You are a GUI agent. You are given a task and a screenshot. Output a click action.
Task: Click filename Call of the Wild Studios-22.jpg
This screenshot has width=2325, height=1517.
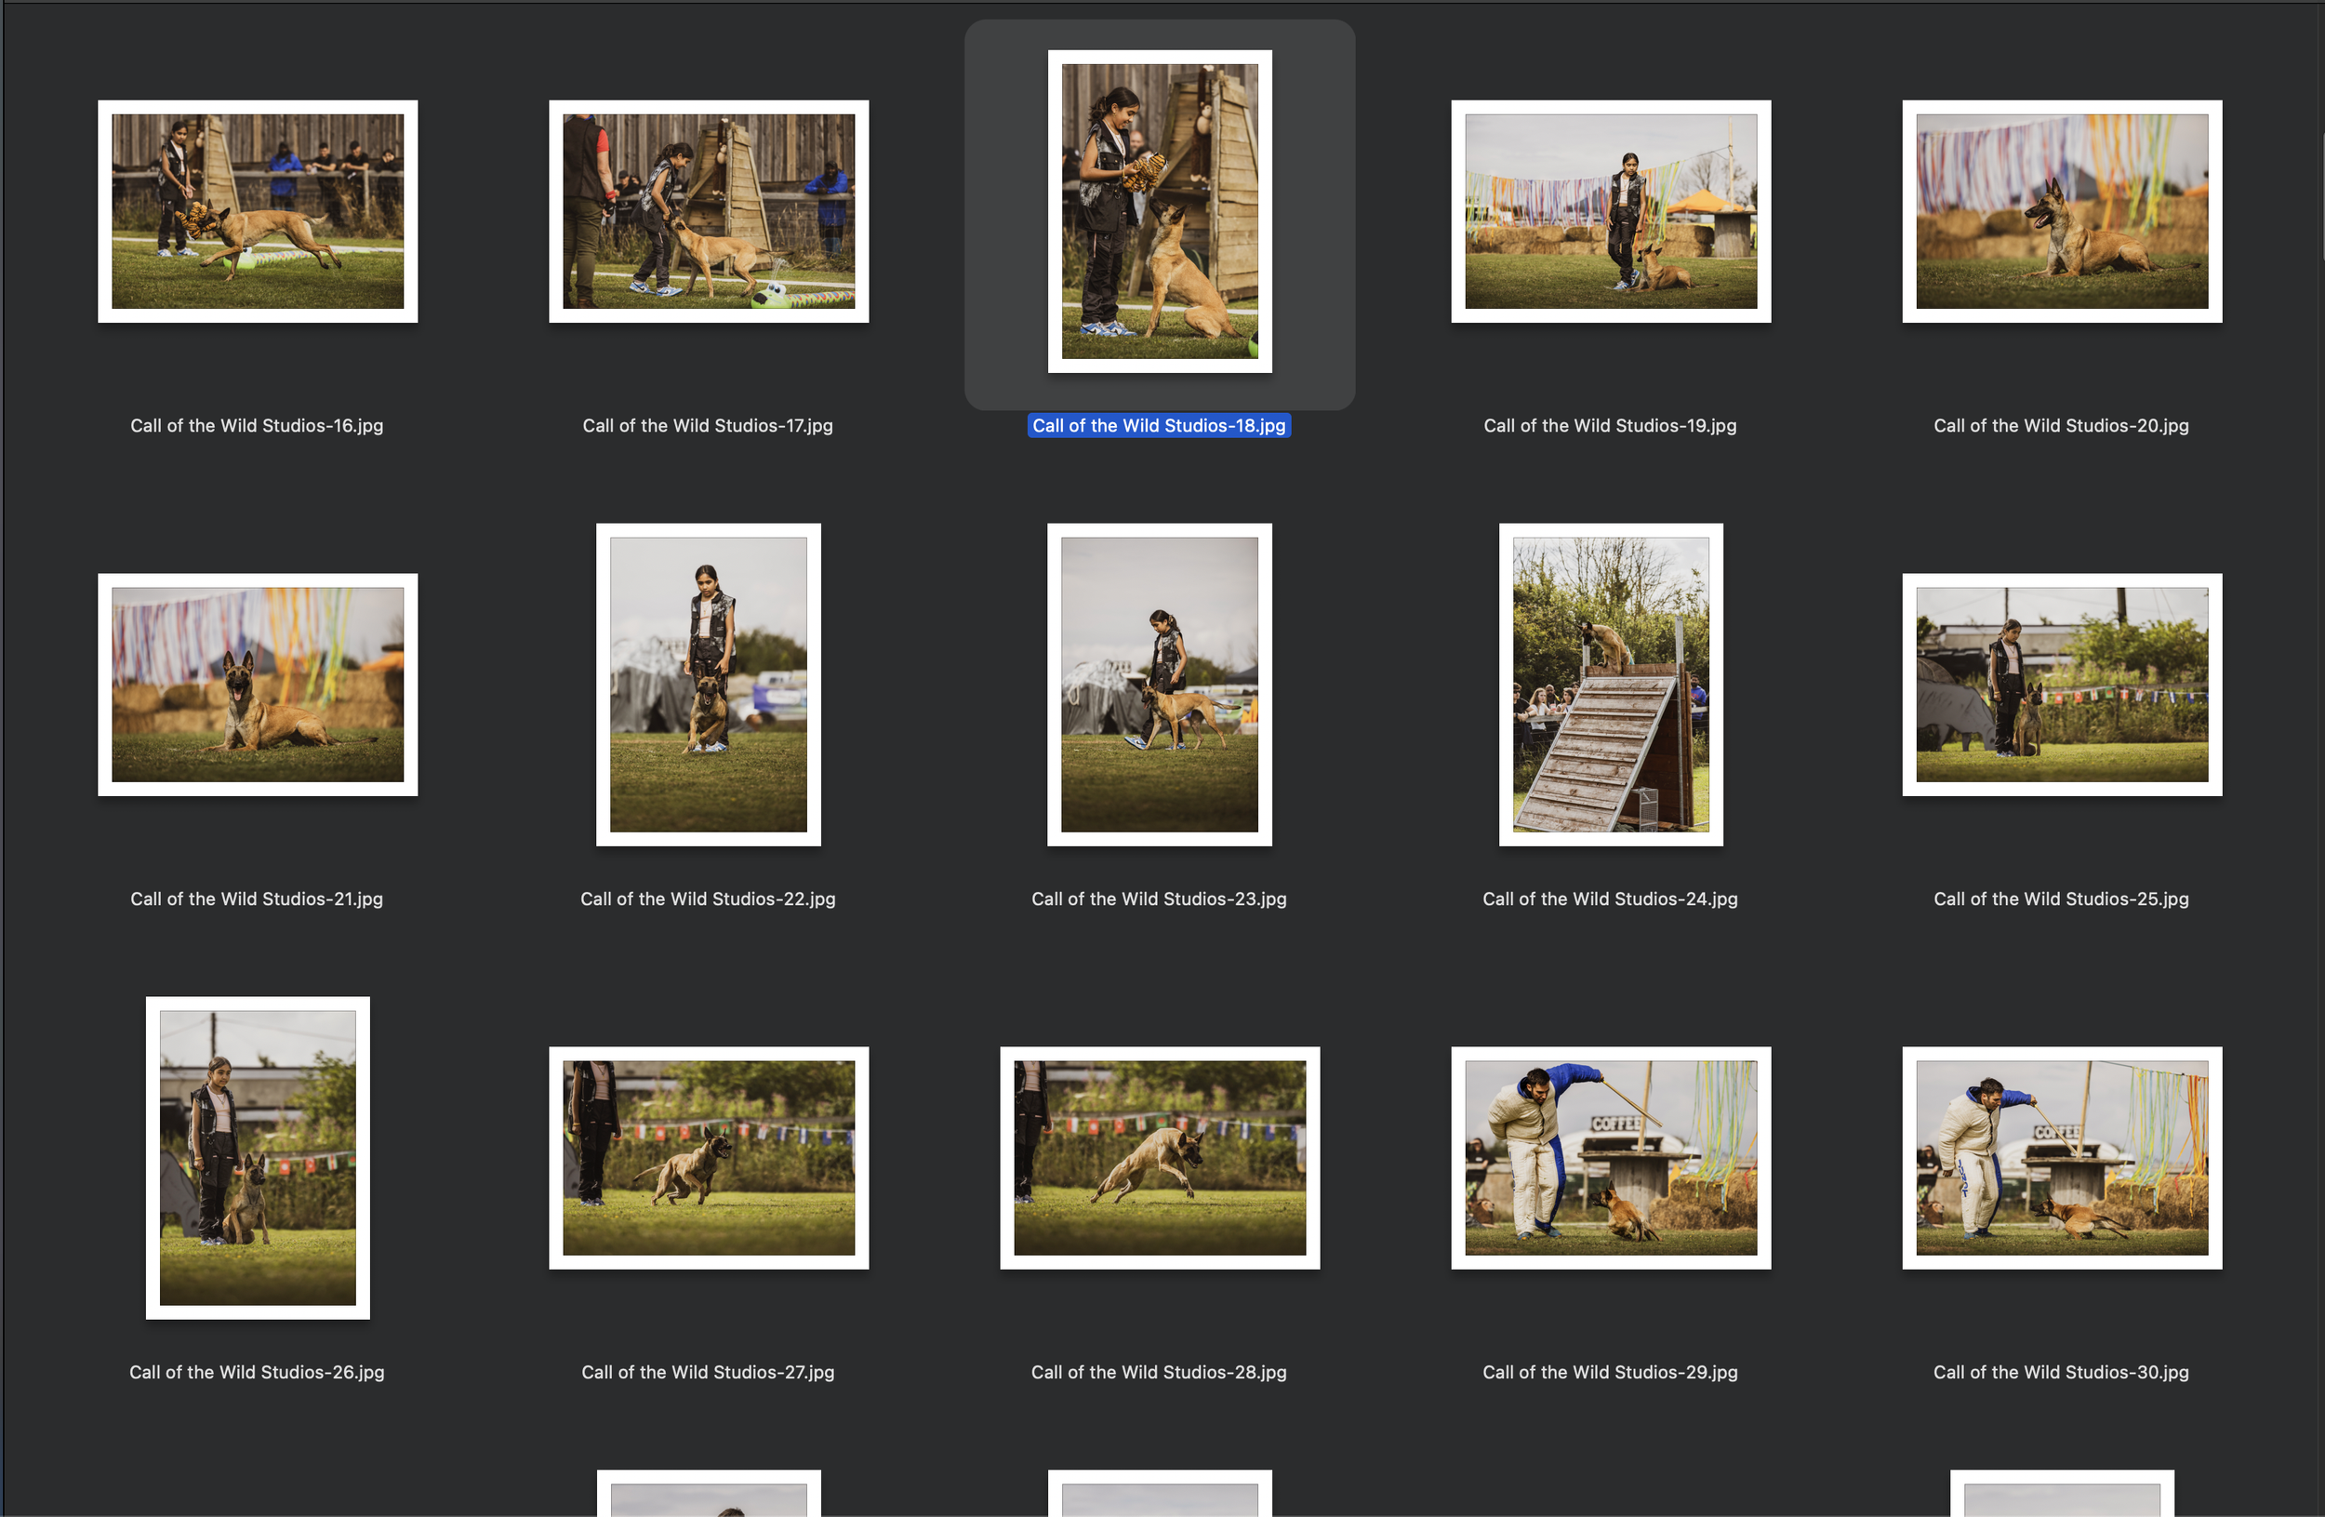[709, 898]
